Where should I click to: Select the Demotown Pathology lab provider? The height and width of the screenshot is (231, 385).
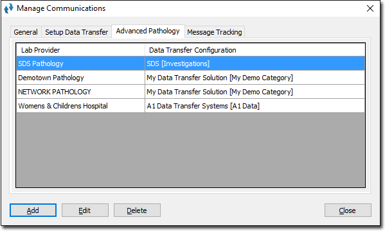[51, 78]
